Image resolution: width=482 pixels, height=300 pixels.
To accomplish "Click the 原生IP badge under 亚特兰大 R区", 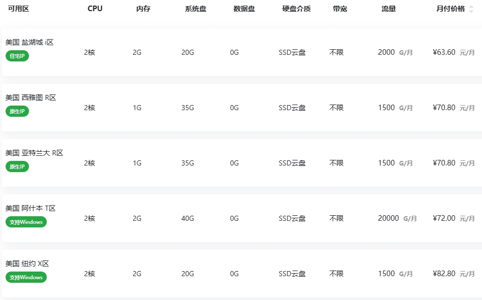I will [17, 166].
